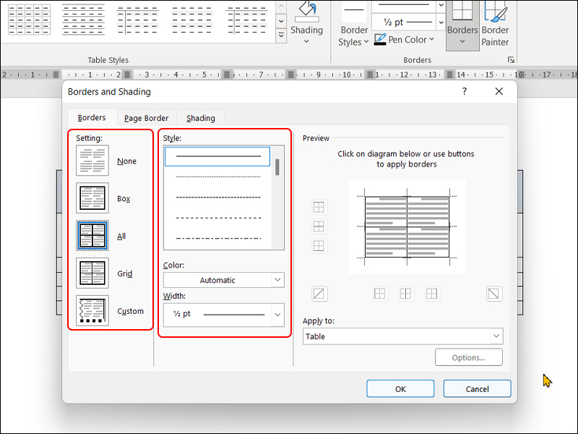578x434 pixels.
Task: Pick the Grid border setting icon
Action: click(92, 273)
